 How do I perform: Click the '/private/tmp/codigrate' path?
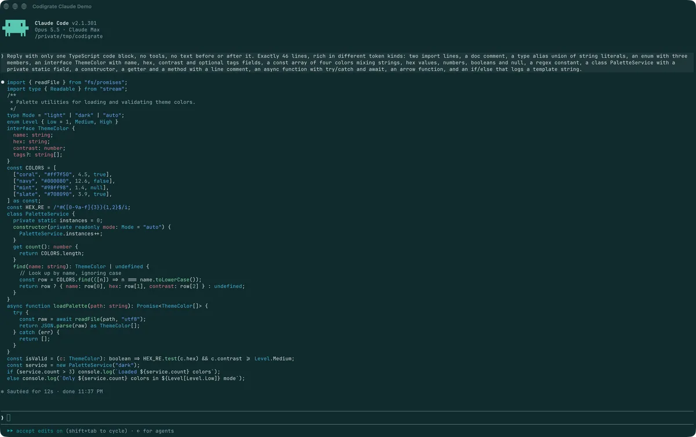[68, 37]
